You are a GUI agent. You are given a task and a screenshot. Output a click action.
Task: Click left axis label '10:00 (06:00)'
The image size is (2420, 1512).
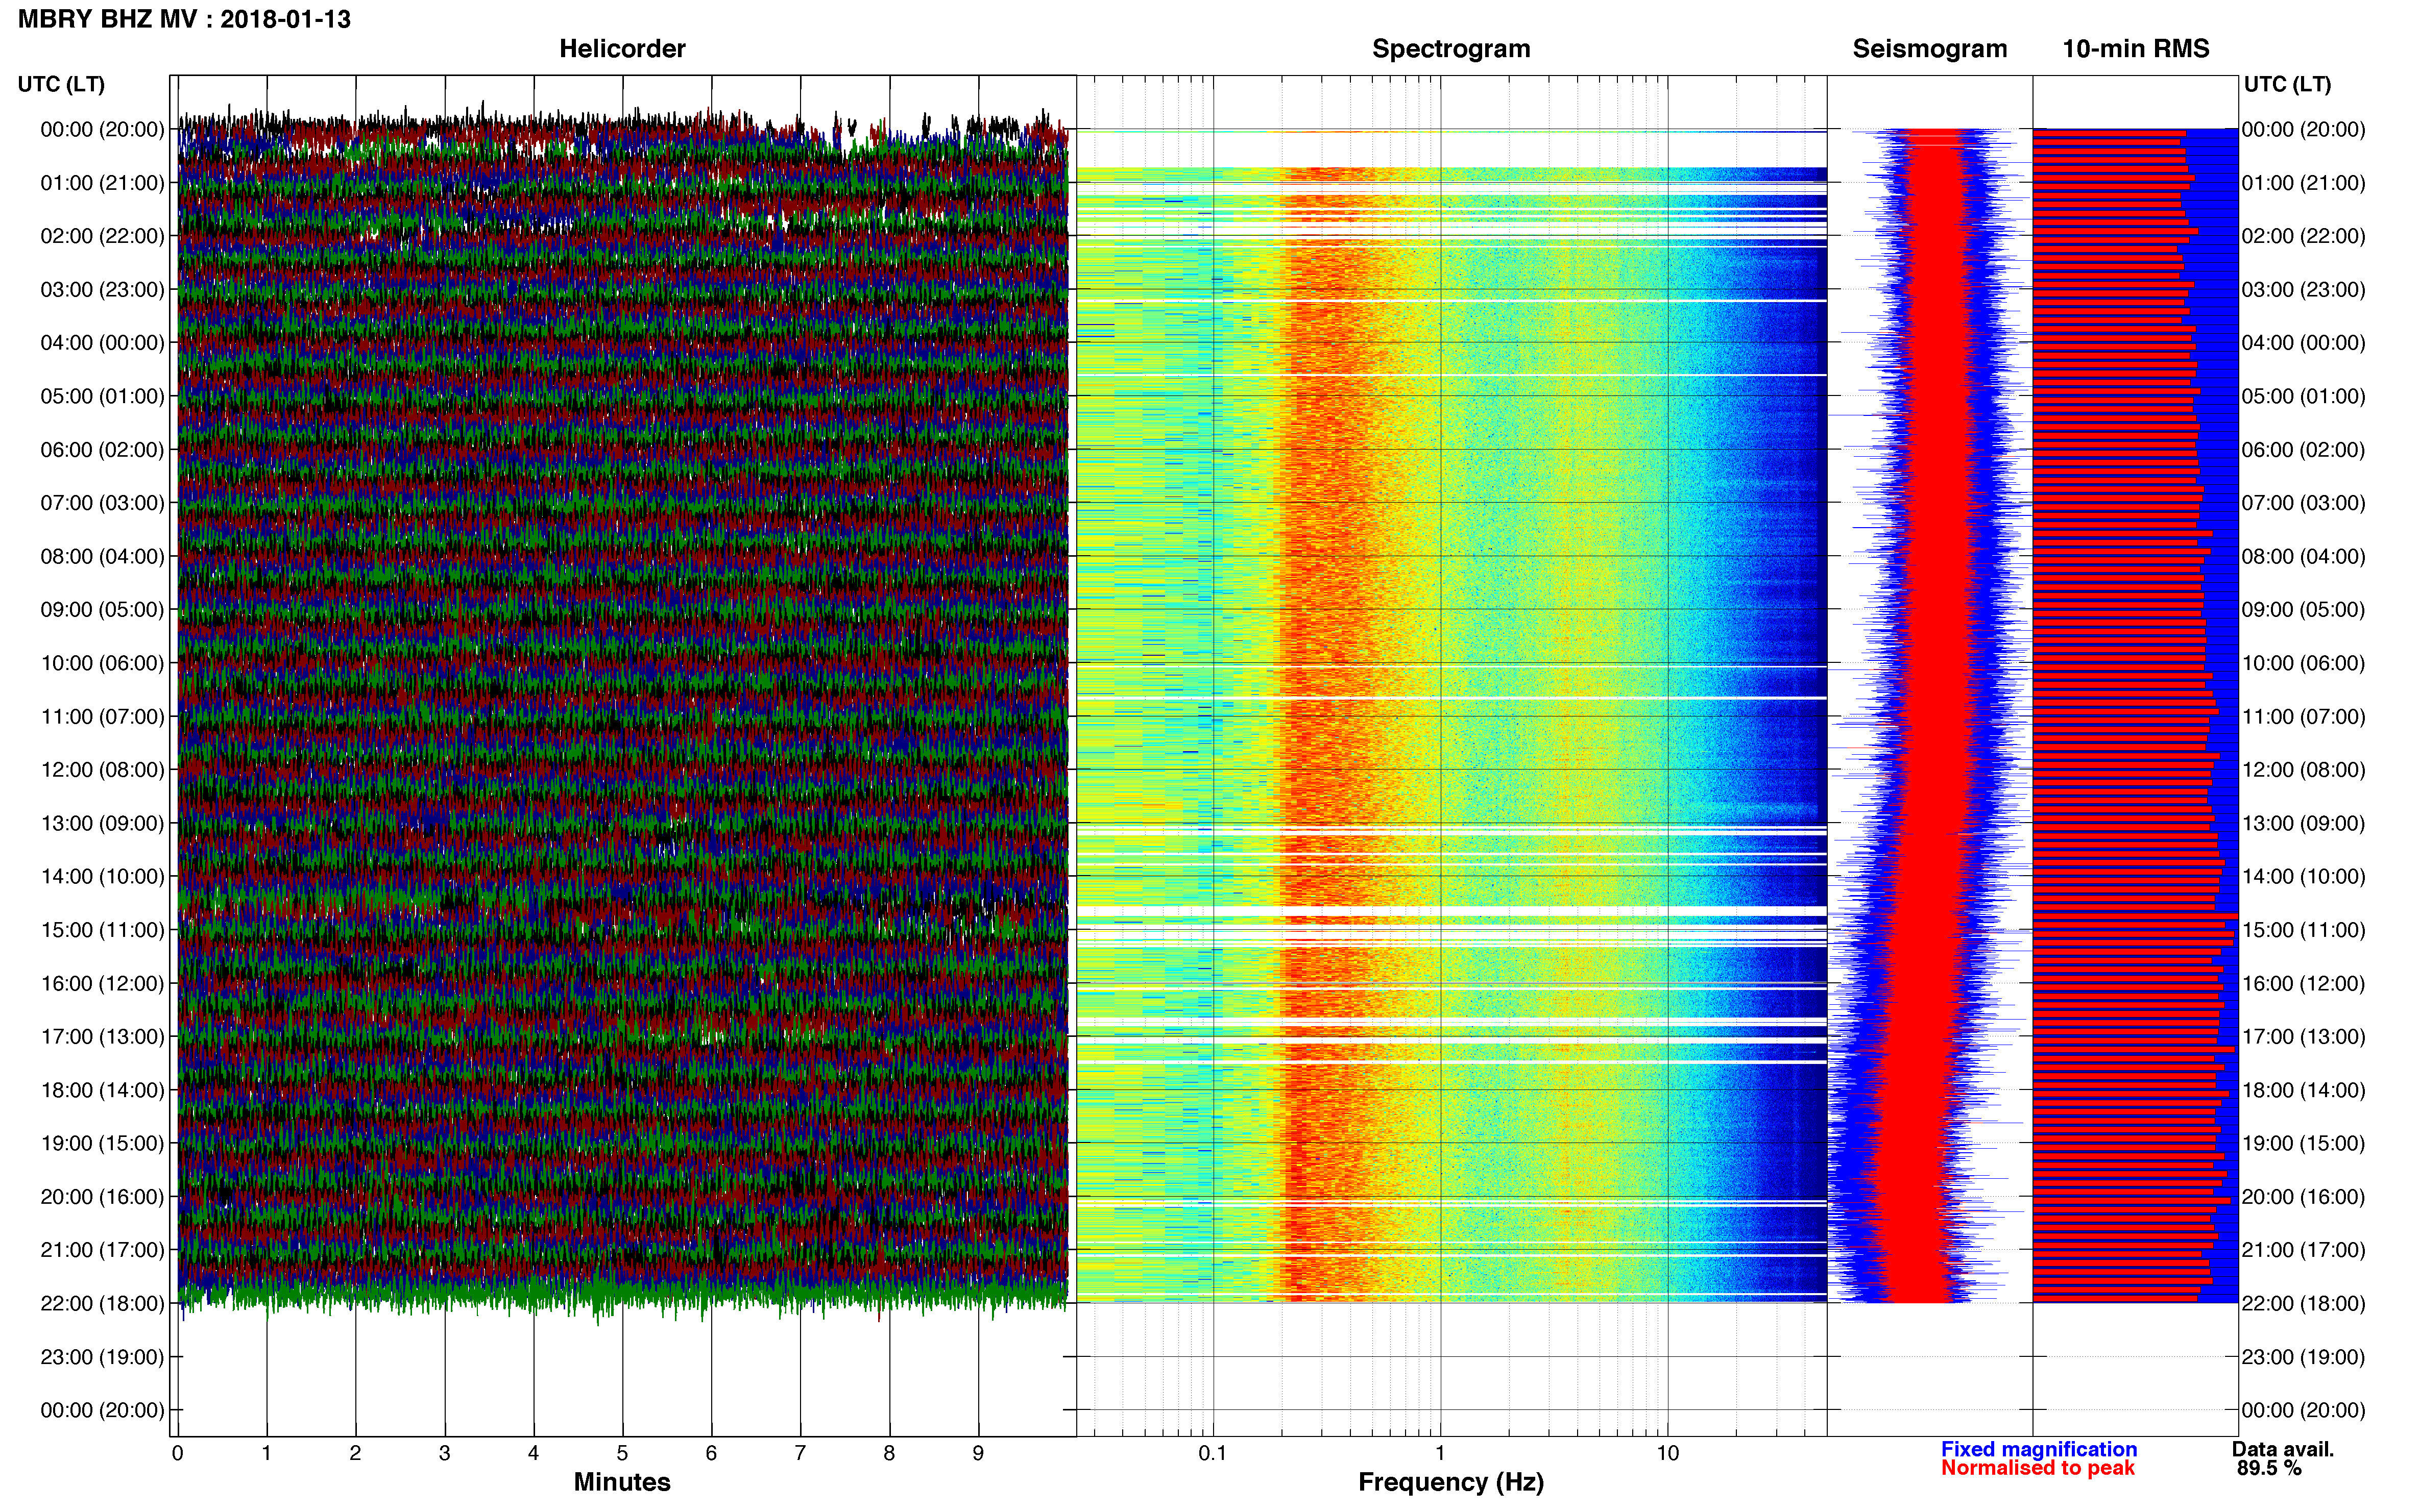tap(102, 663)
